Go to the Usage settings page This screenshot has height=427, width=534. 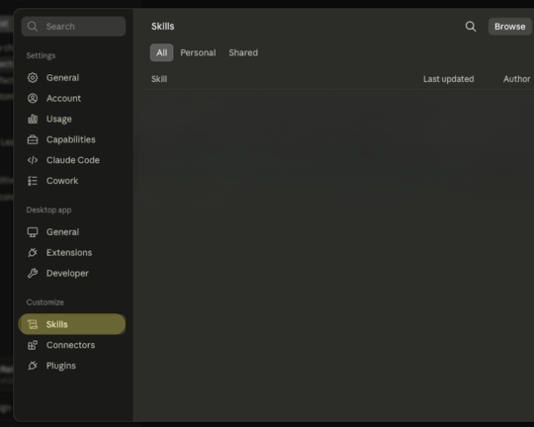(x=72, y=119)
